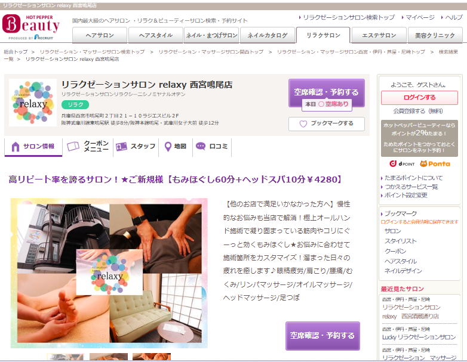Open recently viewed relaxy 西宮酒蔵通り店

coord(411,312)
